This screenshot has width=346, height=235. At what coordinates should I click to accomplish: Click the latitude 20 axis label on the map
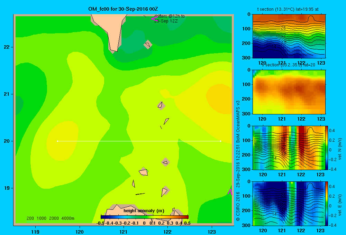coord(7,141)
